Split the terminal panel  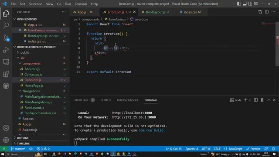coord(256,100)
